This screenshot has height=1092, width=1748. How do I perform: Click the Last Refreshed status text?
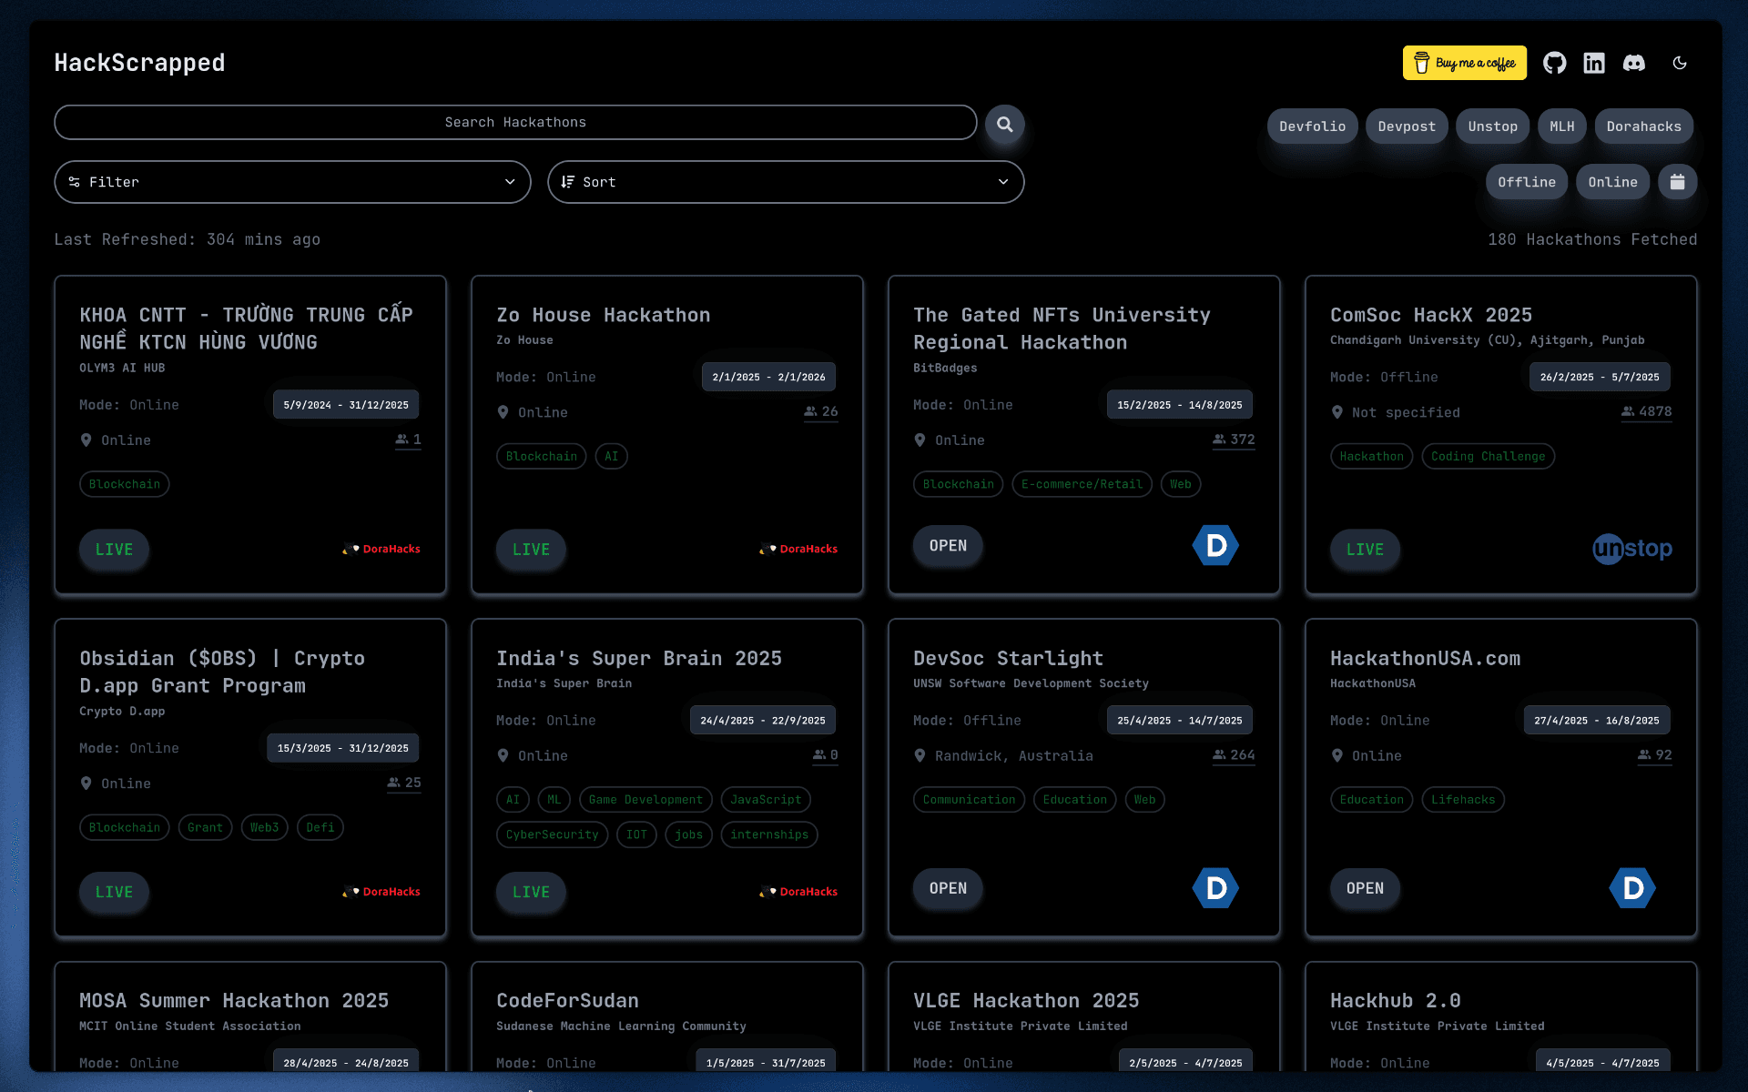click(x=187, y=239)
